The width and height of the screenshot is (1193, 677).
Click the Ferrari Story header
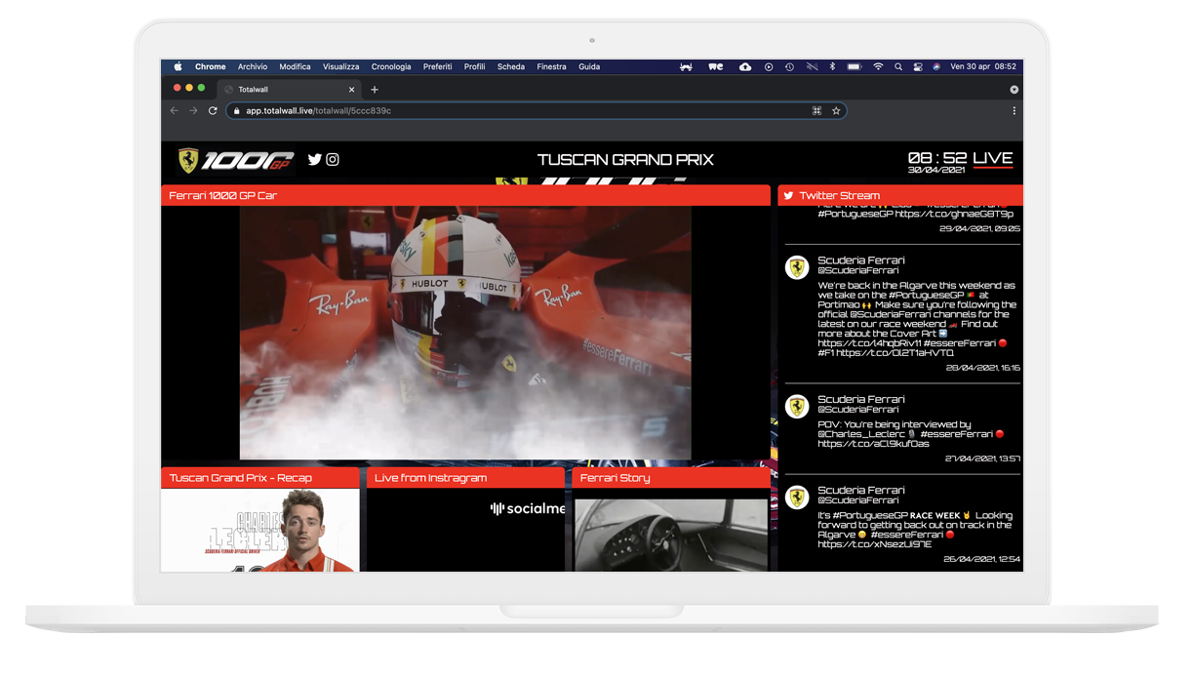point(671,478)
